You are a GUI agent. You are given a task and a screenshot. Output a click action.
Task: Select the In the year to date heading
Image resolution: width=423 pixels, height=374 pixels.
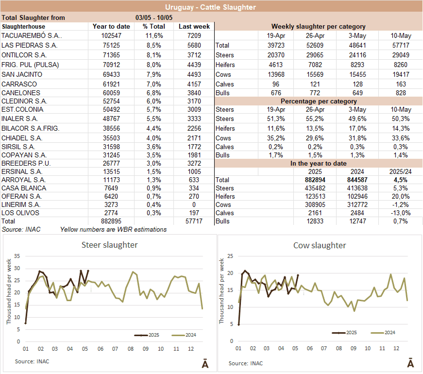click(x=318, y=164)
